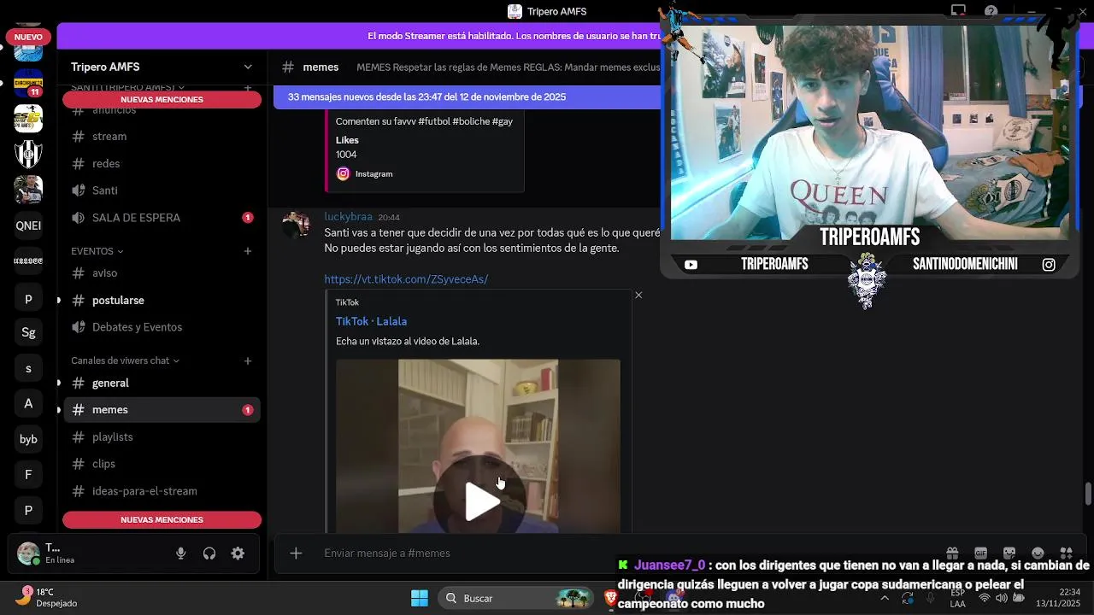Open the QNEI server icon
This screenshot has width=1094, height=615.
[x=28, y=225]
